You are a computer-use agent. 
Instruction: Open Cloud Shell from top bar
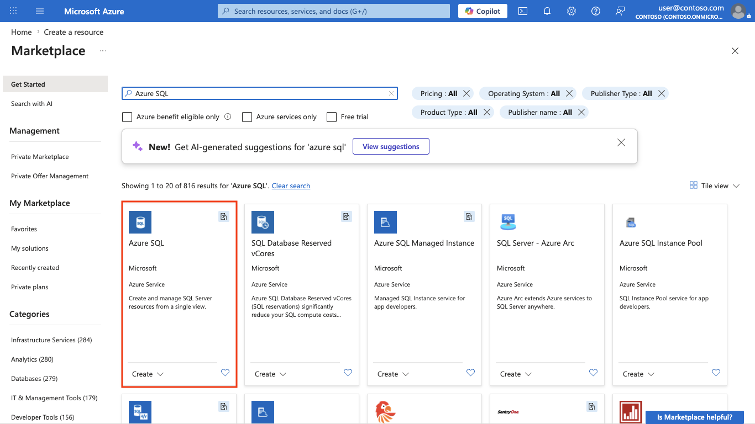(523, 11)
